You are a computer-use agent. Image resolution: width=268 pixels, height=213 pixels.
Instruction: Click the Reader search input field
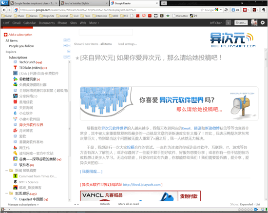pyautogui.click(x=106, y=32)
